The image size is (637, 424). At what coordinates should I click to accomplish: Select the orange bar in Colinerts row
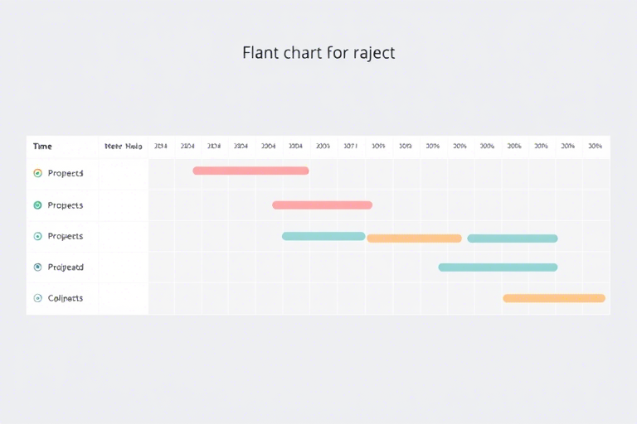point(554,299)
